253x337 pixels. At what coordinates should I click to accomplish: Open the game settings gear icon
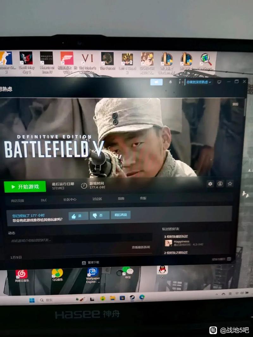(x=210, y=184)
